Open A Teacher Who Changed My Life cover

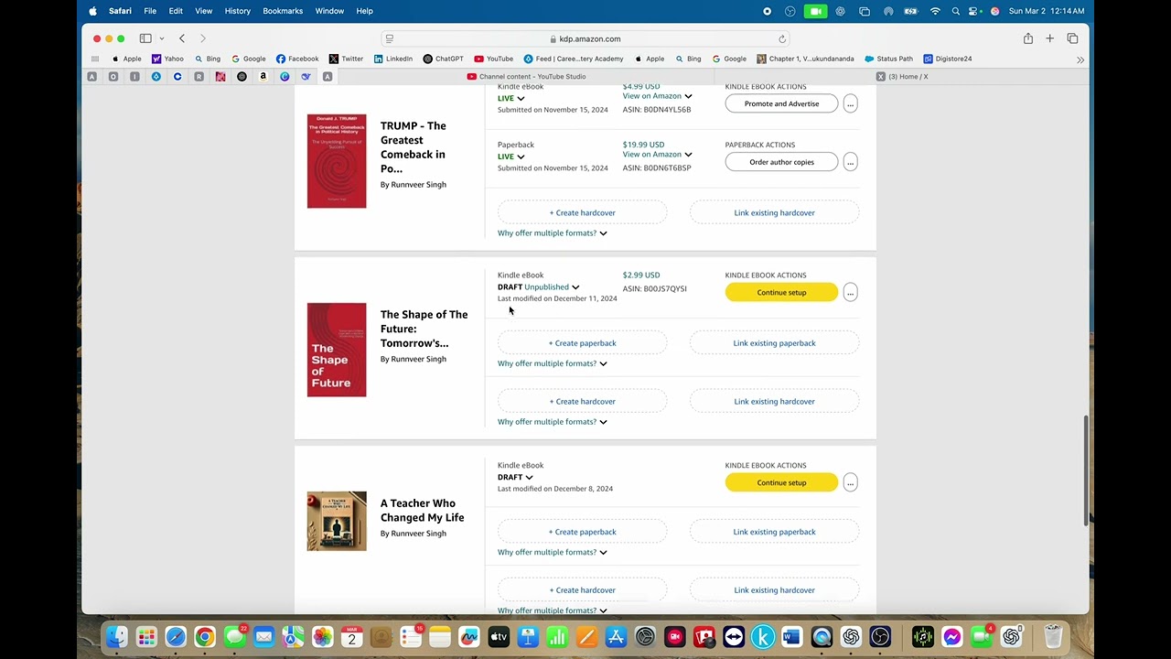pyautogui.click(x=337, y=521)
